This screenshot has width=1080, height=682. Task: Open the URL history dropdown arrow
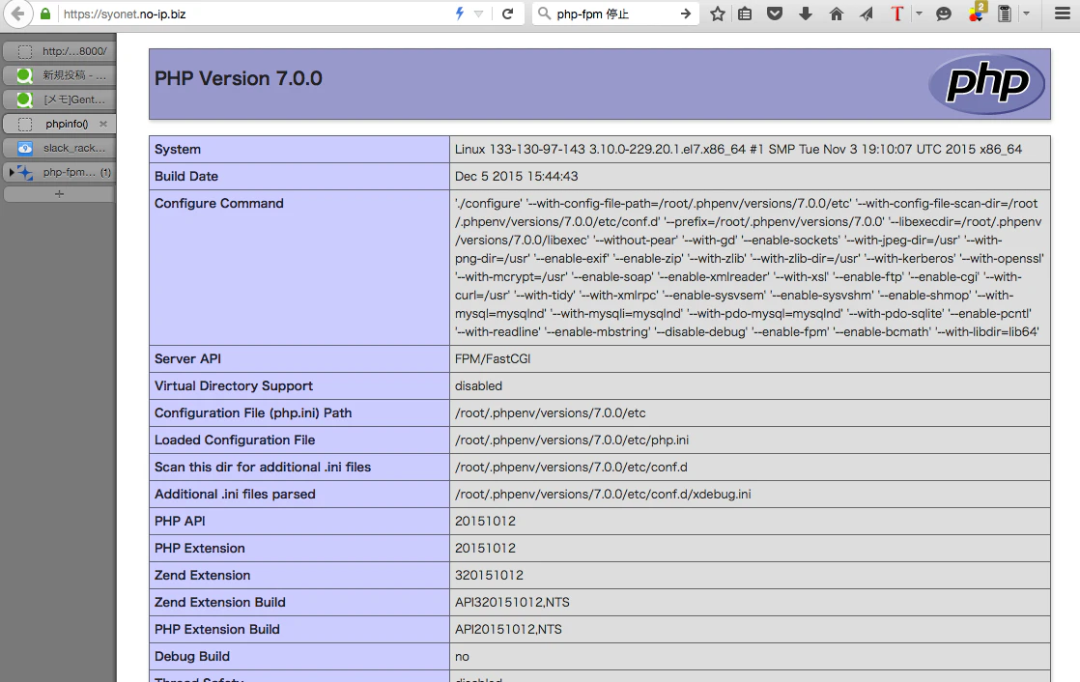(479, 14)
